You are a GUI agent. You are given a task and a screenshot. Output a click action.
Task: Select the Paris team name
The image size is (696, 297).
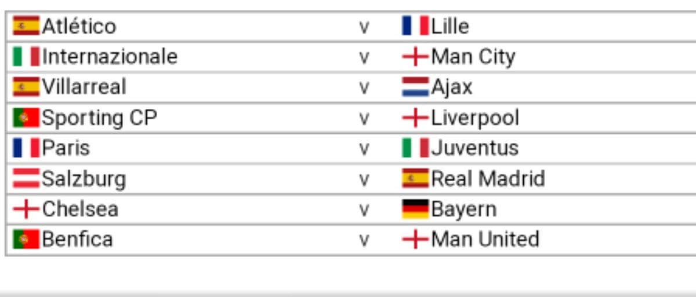[66, 148]
